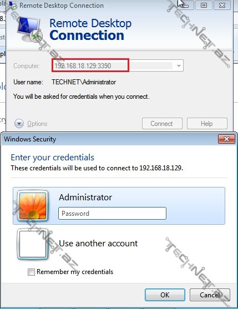Viewport: 238px width, 309px height.
Task: Click the Options label to show settings
Action: [37, 124]
